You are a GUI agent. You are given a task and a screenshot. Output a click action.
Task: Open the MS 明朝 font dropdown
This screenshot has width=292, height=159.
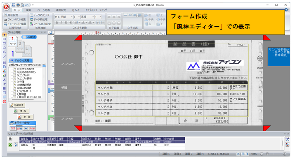click(x=64, y=17)
